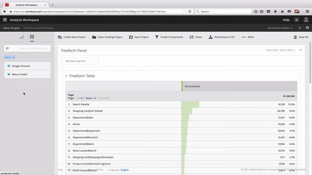Click the Freeform Panel title
The height and width of the screenshot is (175, 312).
click(74, 51)
